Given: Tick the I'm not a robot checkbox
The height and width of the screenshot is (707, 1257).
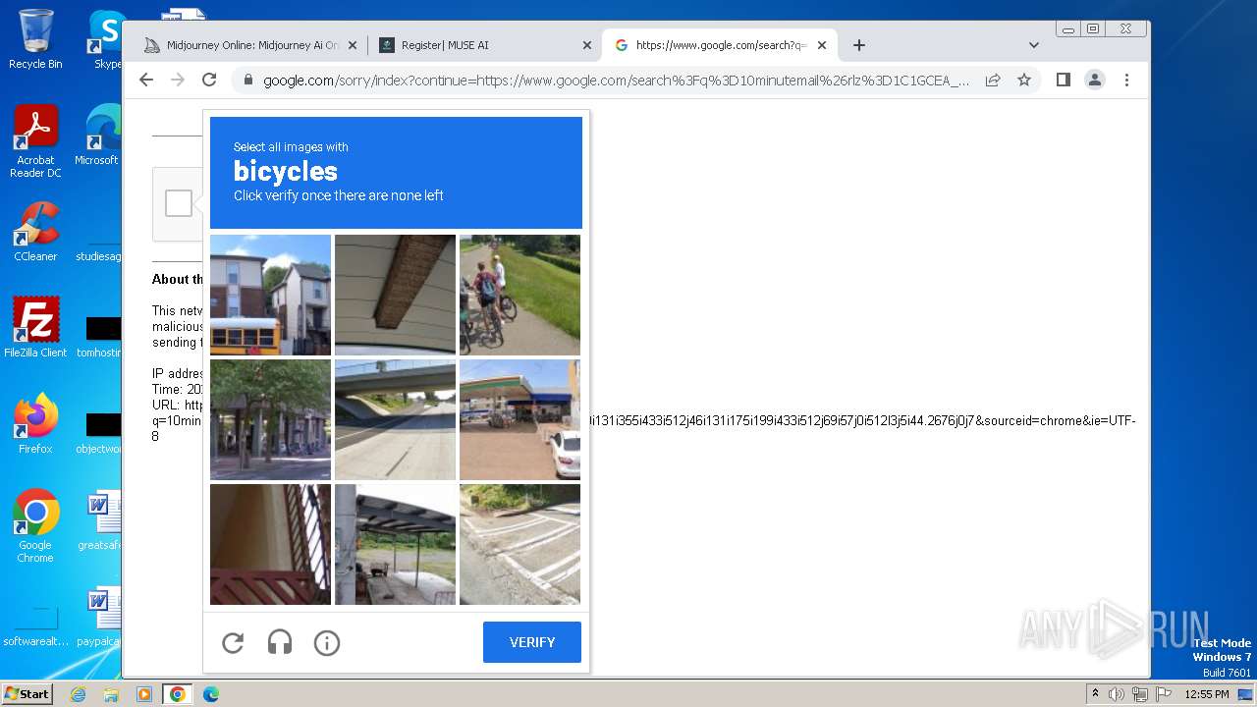Looking at the screenshot, I should click(x=179, y=203).
